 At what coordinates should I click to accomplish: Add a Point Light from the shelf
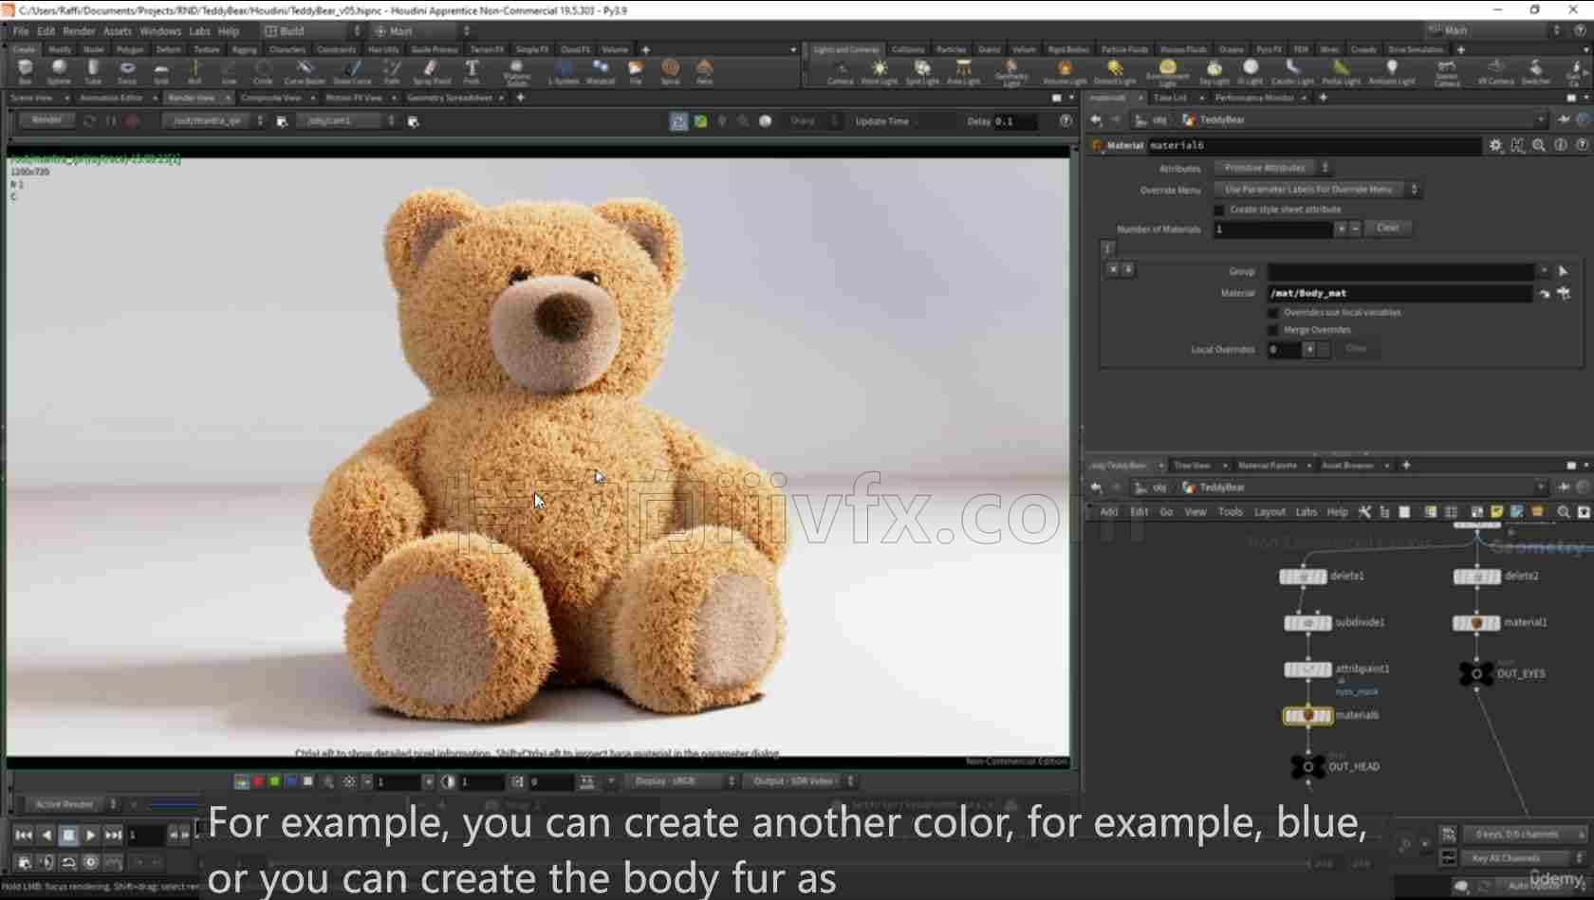[x=880, y=71]
